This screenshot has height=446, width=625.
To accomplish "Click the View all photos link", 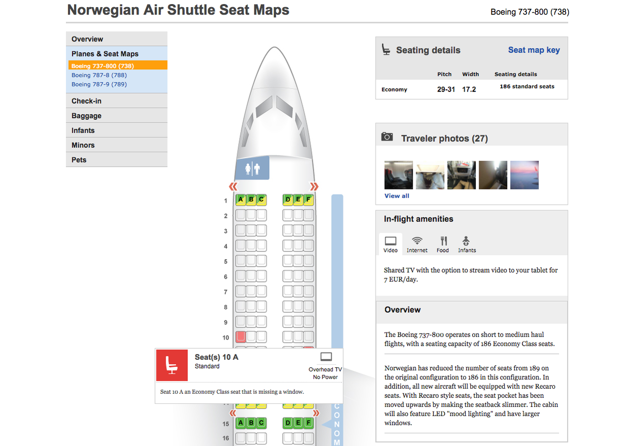I will 397,196.
